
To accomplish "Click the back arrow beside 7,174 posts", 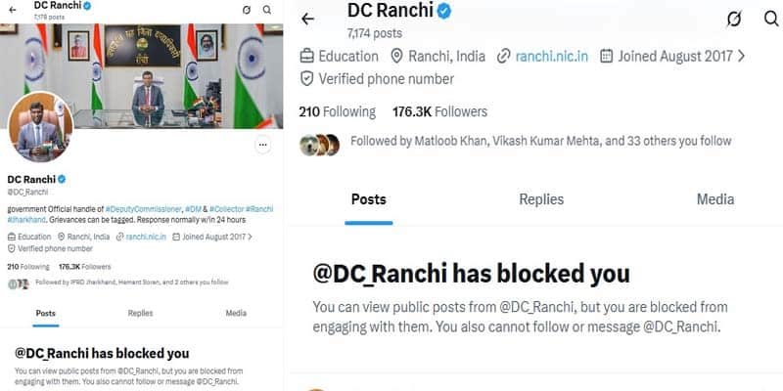I will tap(307, 19).
